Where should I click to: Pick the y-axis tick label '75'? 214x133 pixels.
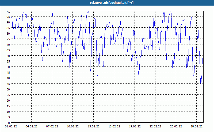coord(8,39)
